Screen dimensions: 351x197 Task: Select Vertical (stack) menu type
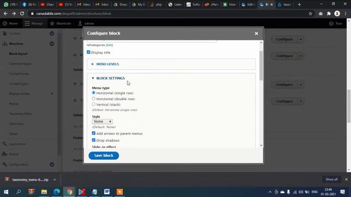point(94,105)
